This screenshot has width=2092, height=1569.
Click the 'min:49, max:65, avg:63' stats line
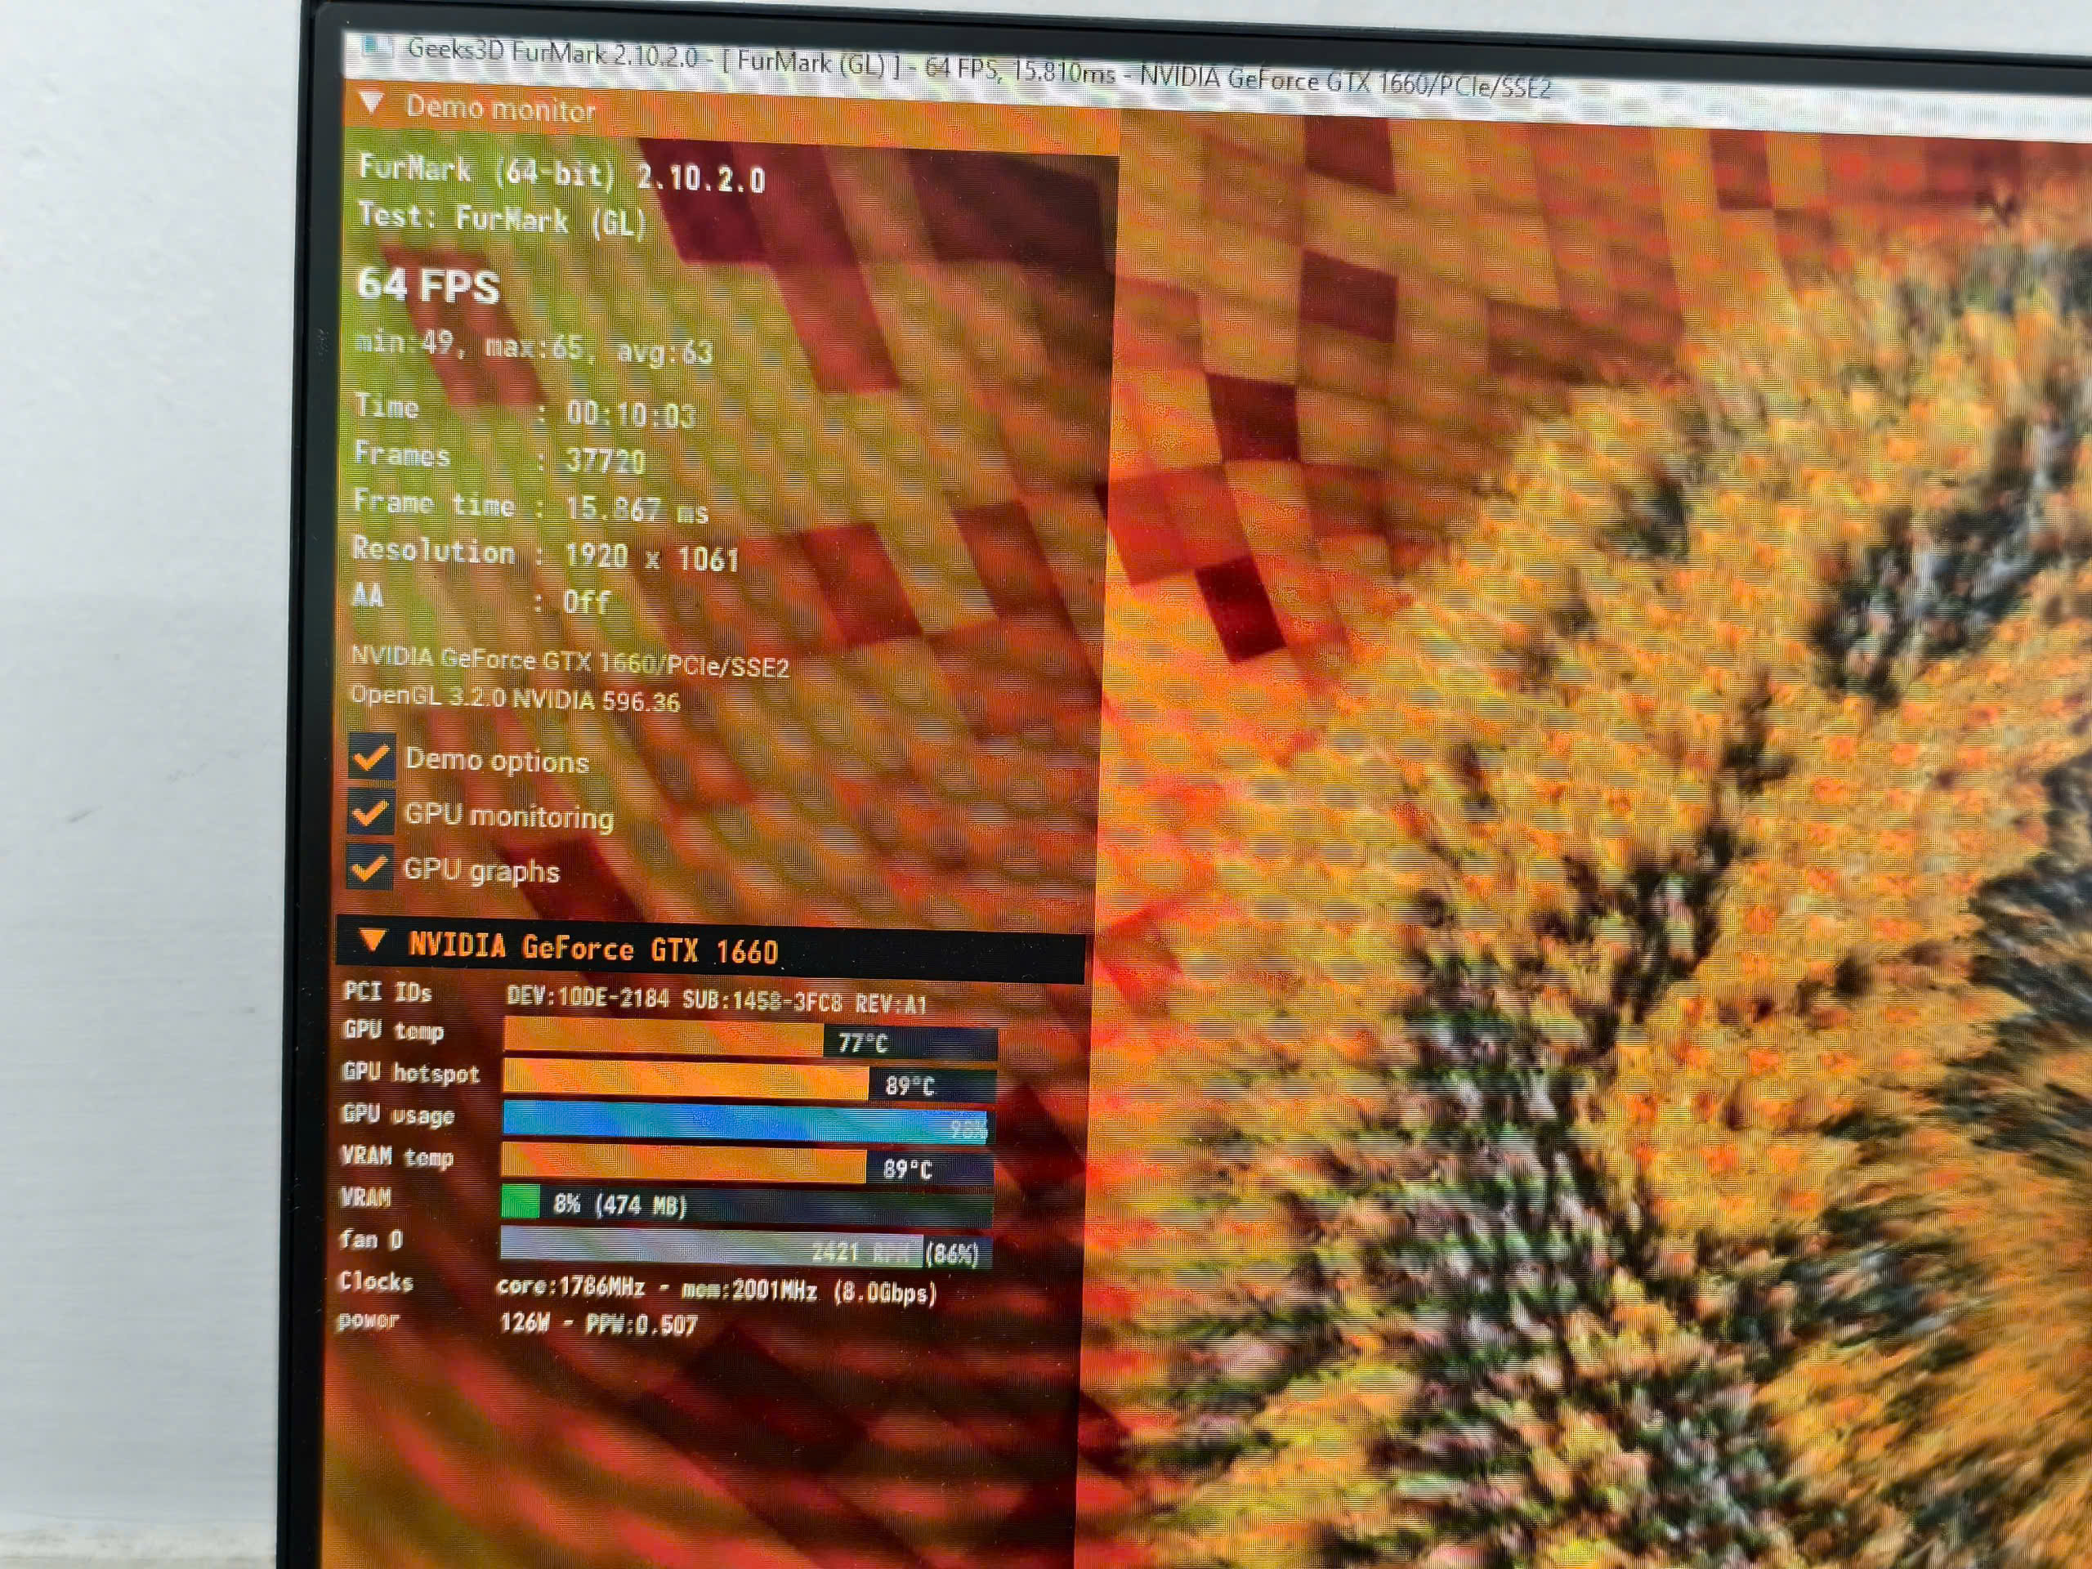tap(534, 346)
